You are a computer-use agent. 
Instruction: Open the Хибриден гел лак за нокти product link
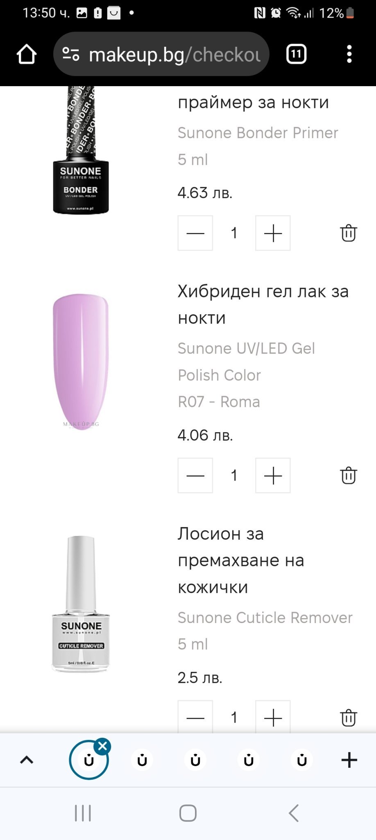coord(263,304)
